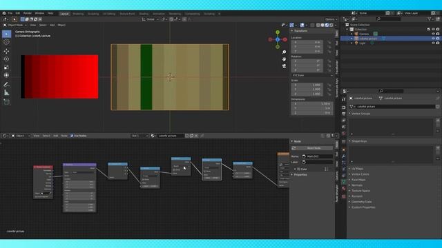
Task: Switch to the Layout workspace tab
Action: click(x=64, y=14)
